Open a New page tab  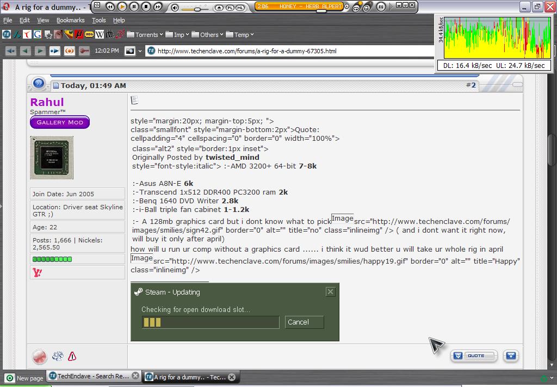pyautogui.click(x=25, y=378)
